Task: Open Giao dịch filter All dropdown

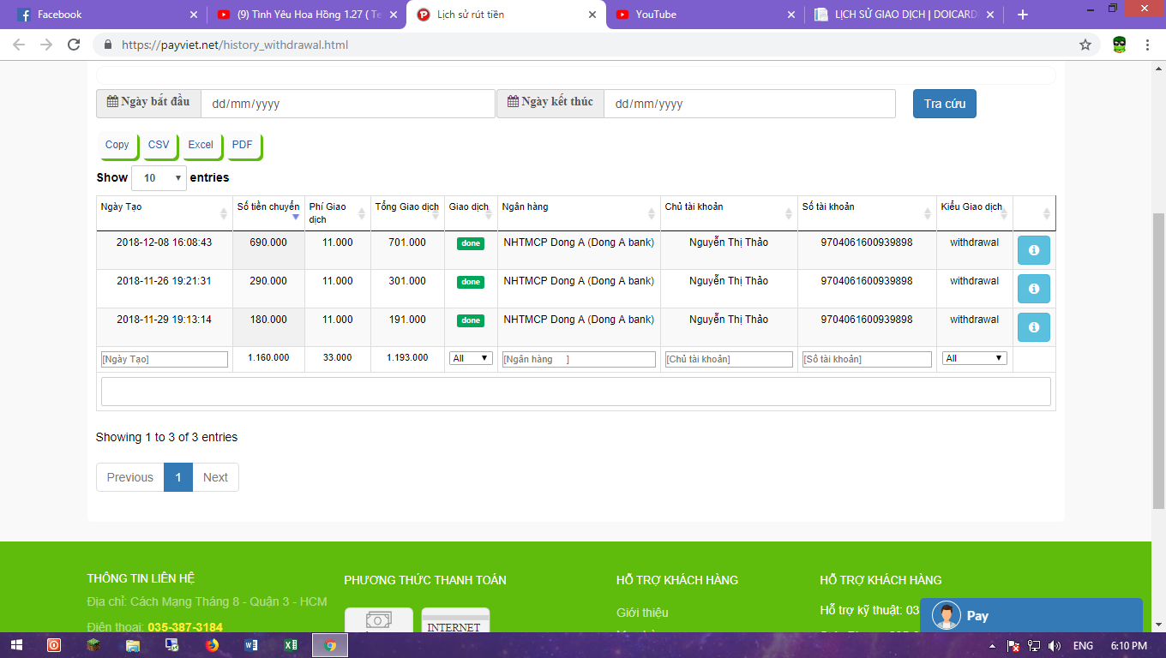Action: [x=471, y=358]
